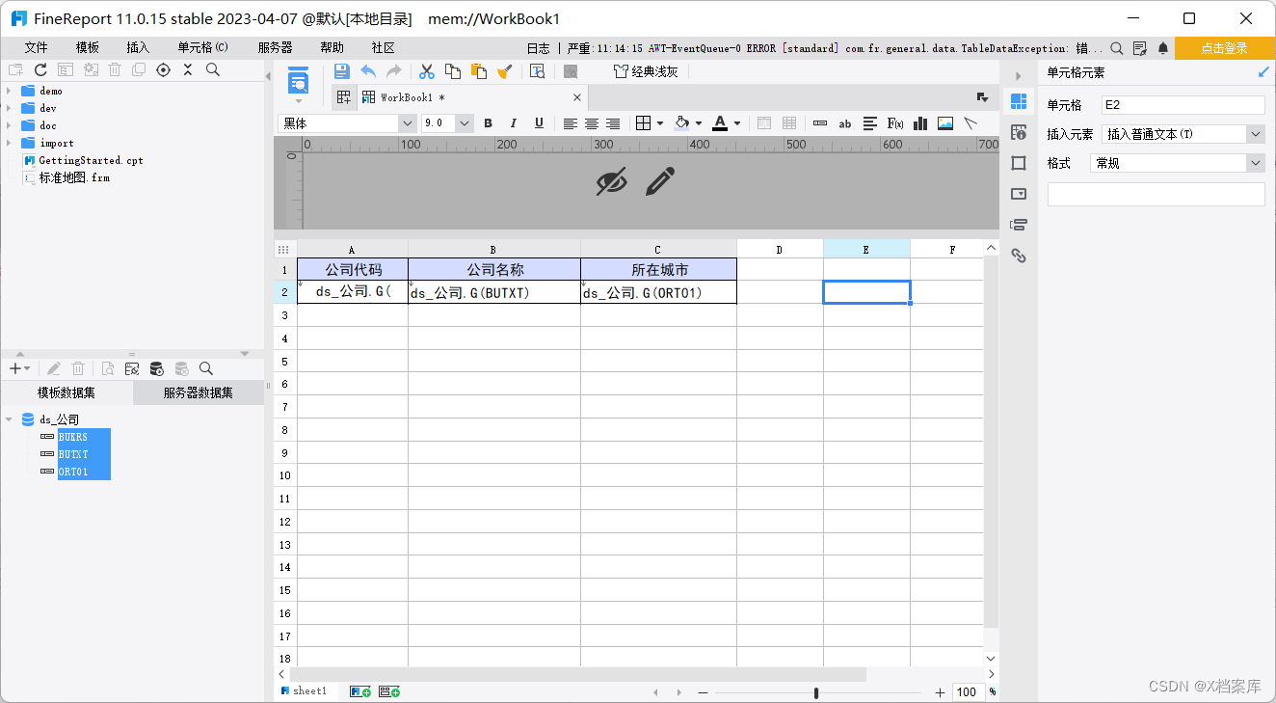Save the workbook
This screenshot has height=703, width=1276.
pos(342,71)
